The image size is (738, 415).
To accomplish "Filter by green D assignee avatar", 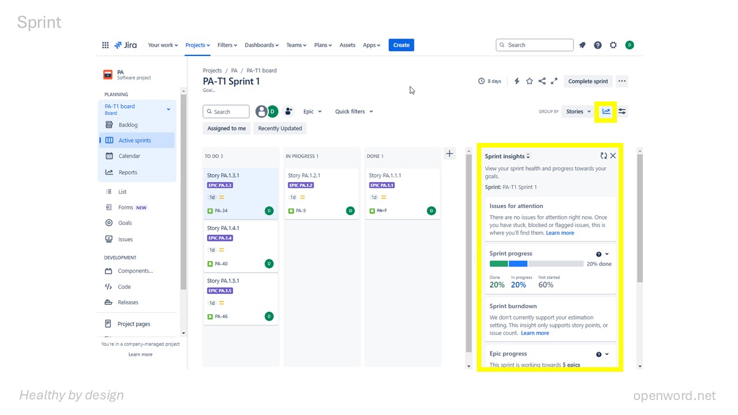I will click(x=272, y=111).
